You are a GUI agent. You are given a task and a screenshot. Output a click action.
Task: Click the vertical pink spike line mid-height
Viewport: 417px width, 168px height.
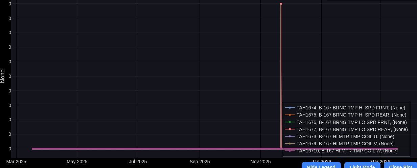(x=281, y=75)
